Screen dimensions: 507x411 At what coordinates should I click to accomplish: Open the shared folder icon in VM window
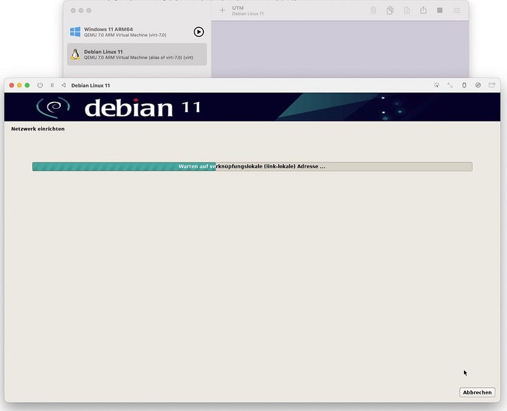(x=492, y=85)
